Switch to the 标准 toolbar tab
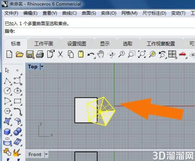Viewport: 195px width, 161px height. coord(16,44)
